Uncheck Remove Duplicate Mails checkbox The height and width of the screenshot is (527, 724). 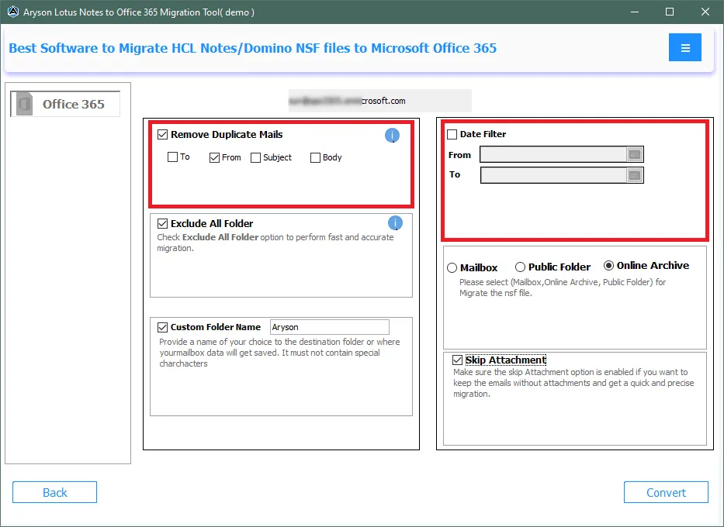(162, 135)
